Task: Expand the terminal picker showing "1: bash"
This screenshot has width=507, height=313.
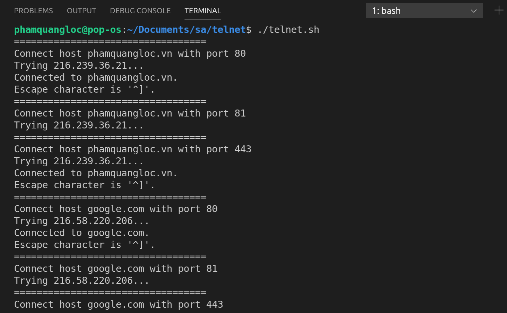Action: pos(424,11)
